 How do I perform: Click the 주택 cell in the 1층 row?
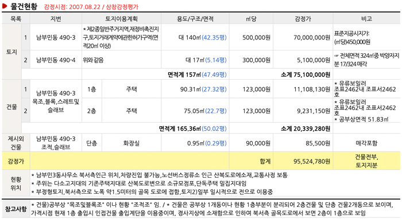[132, 89]
